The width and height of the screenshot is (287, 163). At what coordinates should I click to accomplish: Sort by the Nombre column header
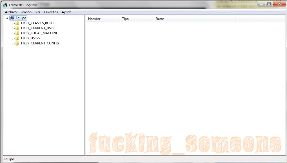[x=103, y=19]
